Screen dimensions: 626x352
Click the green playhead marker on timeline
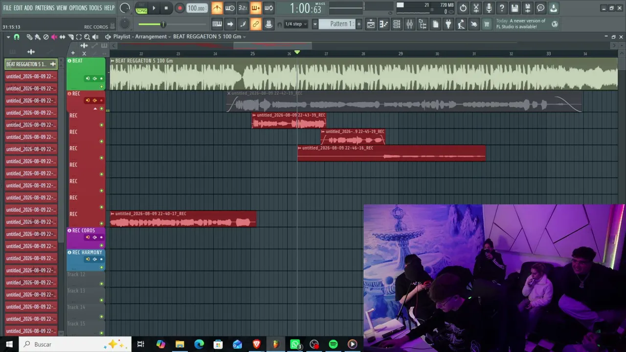point(297,52)
